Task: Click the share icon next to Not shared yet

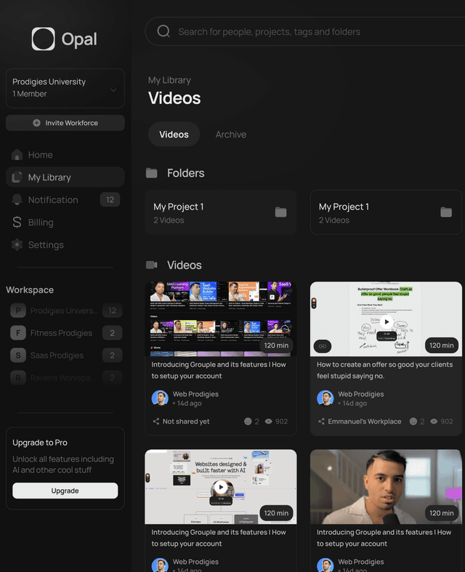Action: click(x=156, y=421)
